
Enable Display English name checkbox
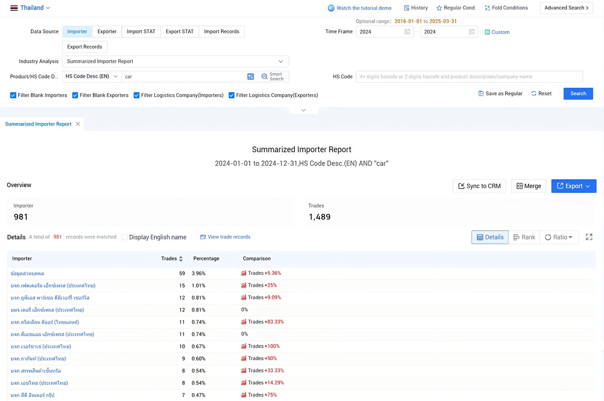click(124, 237)
